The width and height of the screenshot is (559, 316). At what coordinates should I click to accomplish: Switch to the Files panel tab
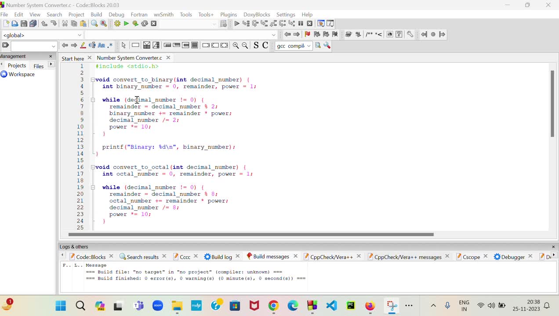[x=39, y=66]
